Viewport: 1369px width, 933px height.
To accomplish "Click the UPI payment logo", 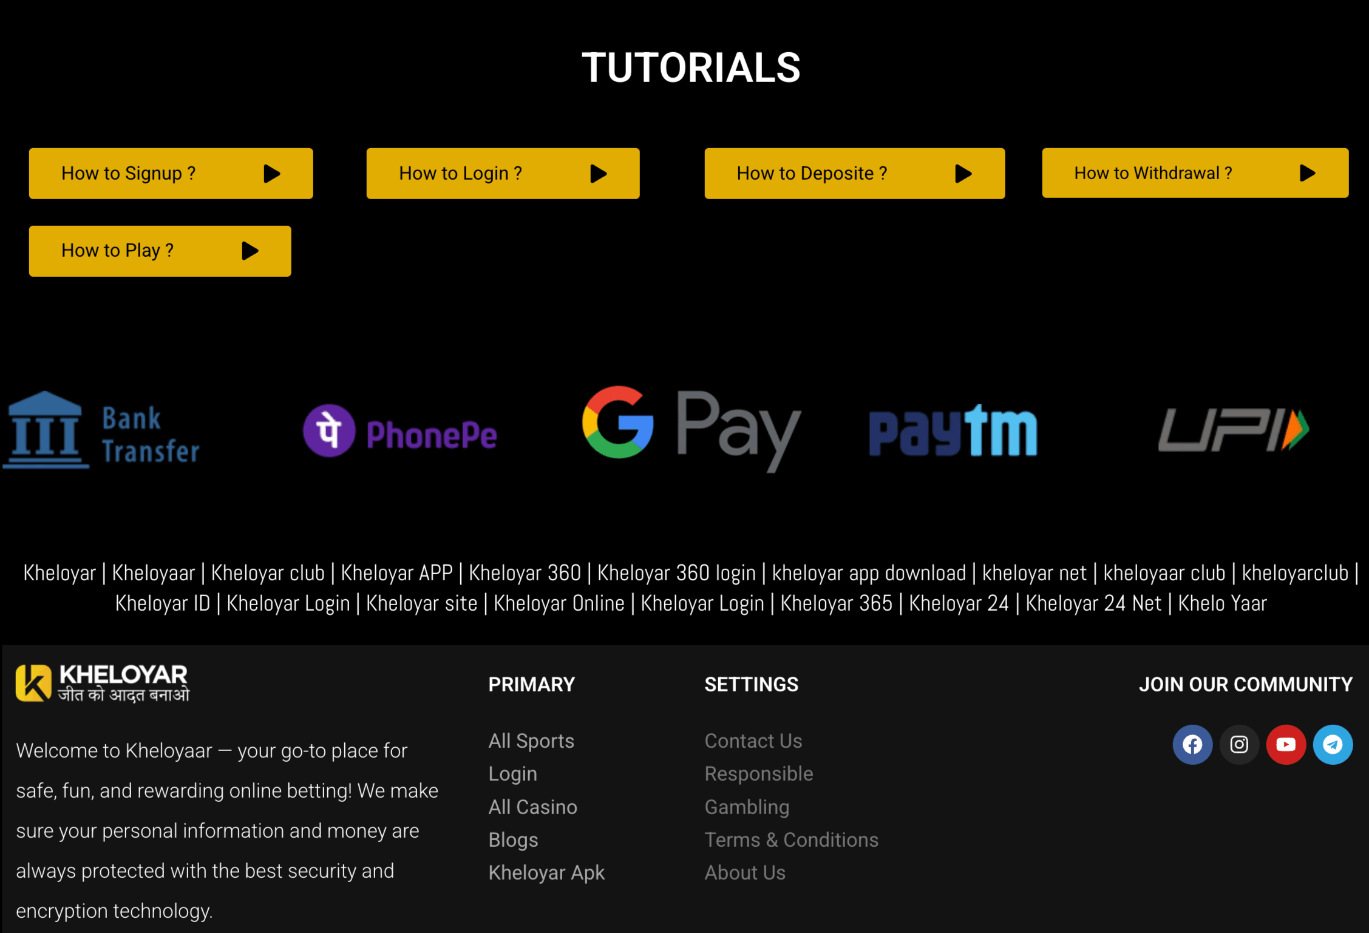I will pyautogui.click(x=1233, y=430).
